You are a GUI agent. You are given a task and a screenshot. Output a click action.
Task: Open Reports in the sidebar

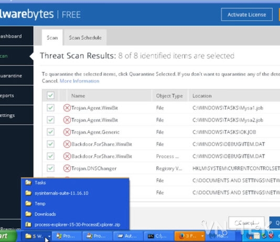tap(16, 95)
